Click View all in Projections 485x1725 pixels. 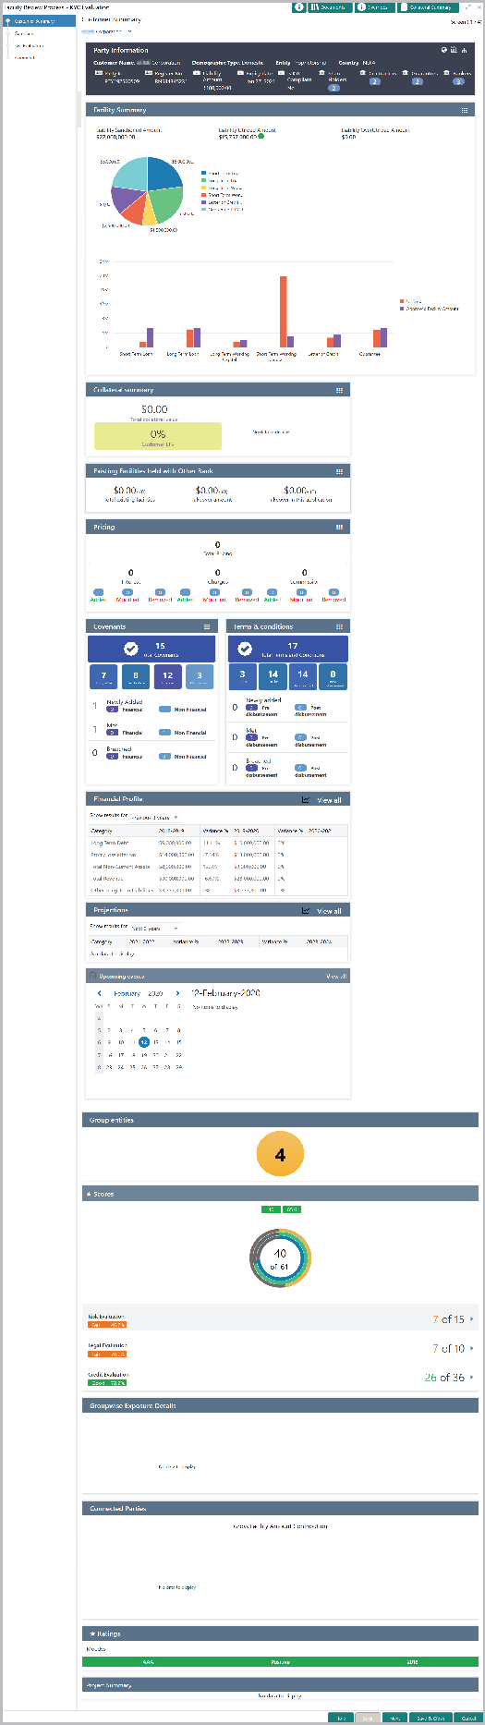329,911
